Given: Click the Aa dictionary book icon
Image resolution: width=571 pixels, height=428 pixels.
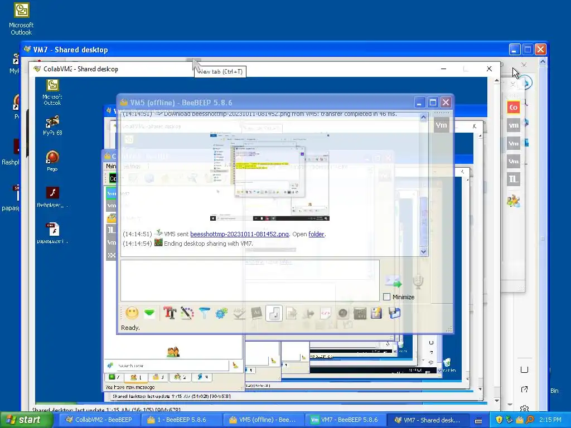Looking at the screenshot, I should (x=257, y=313).
